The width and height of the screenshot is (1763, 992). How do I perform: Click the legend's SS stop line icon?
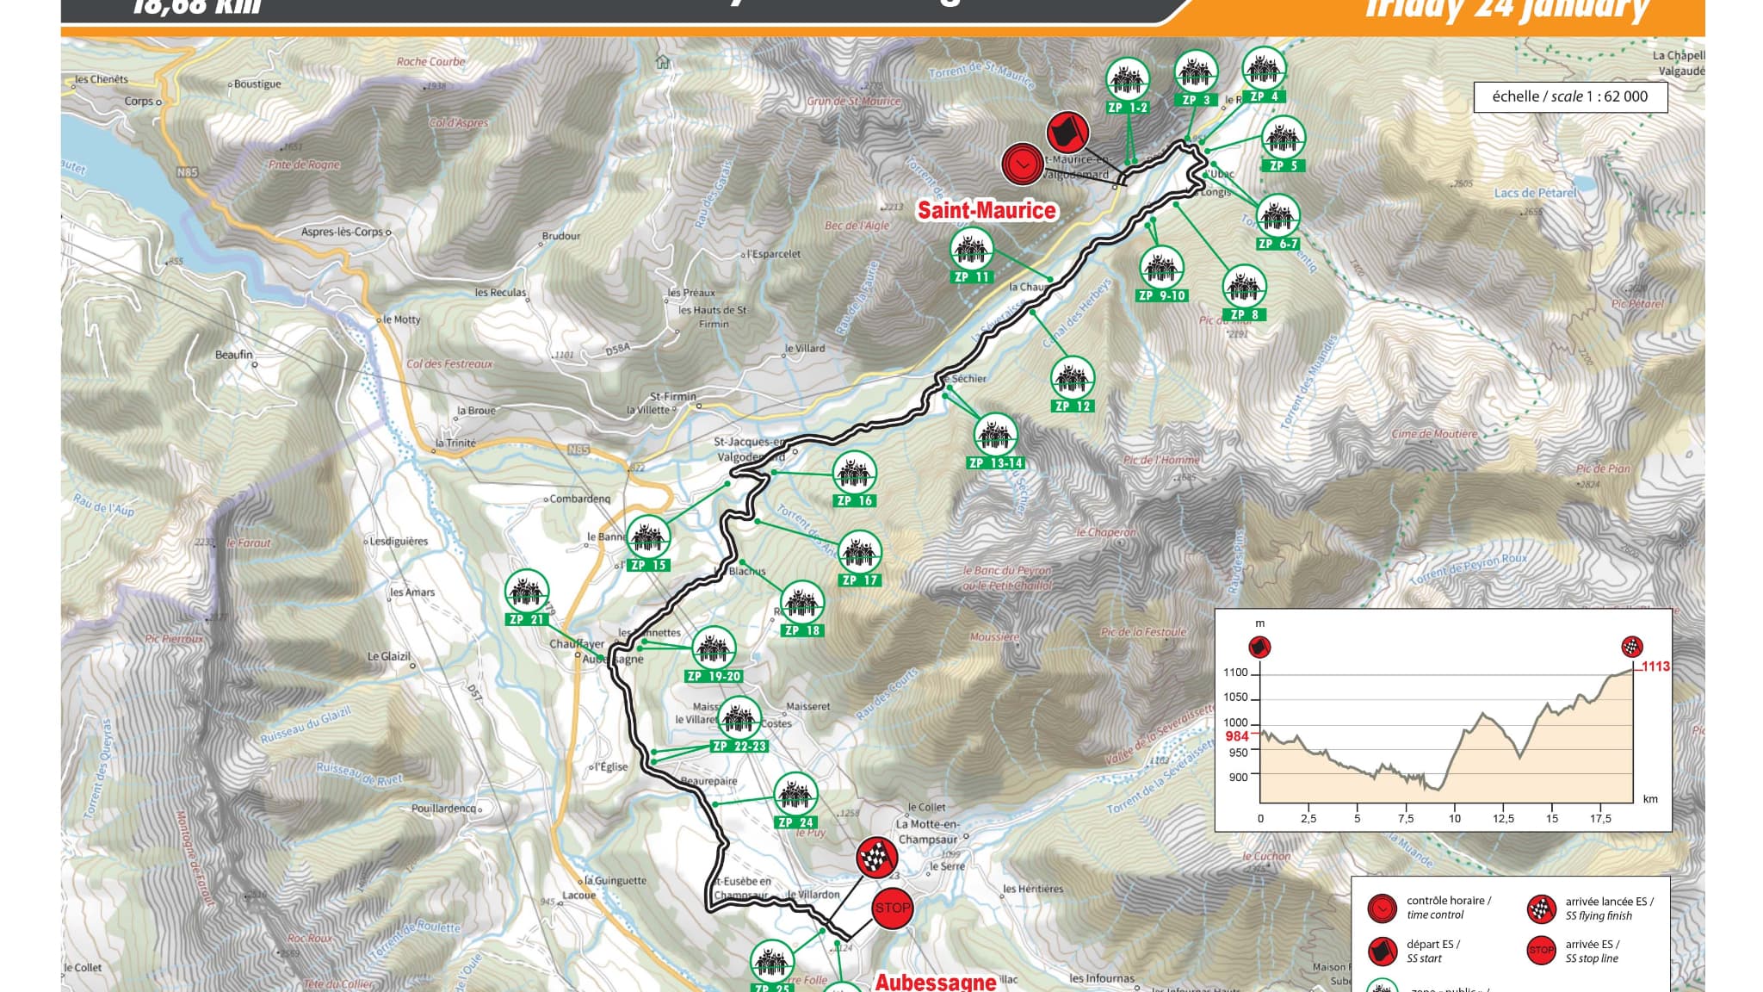click(1541, 951)
